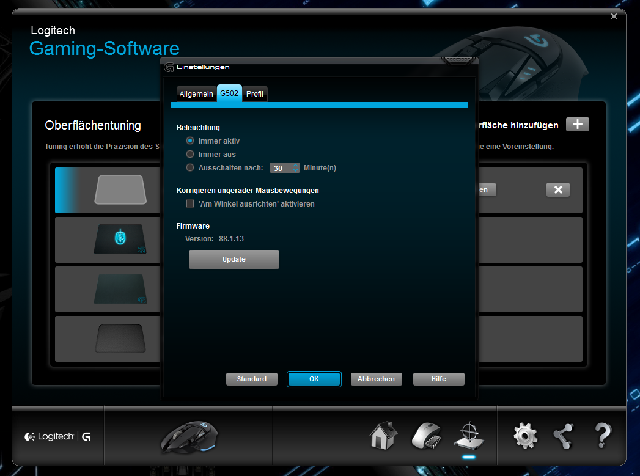Open the help question mark icon
Screen dimensions: 640x476
(x=603, y=436)
